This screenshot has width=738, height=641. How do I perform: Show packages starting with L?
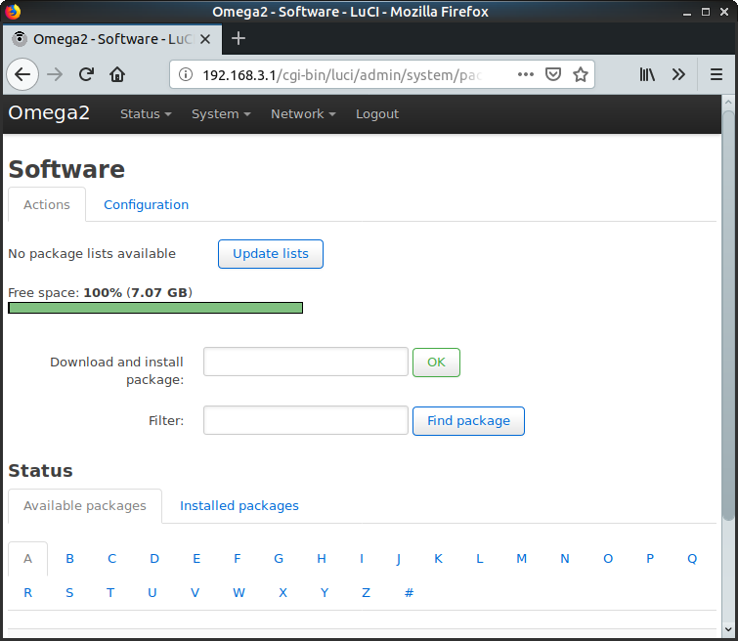point(480,559)
